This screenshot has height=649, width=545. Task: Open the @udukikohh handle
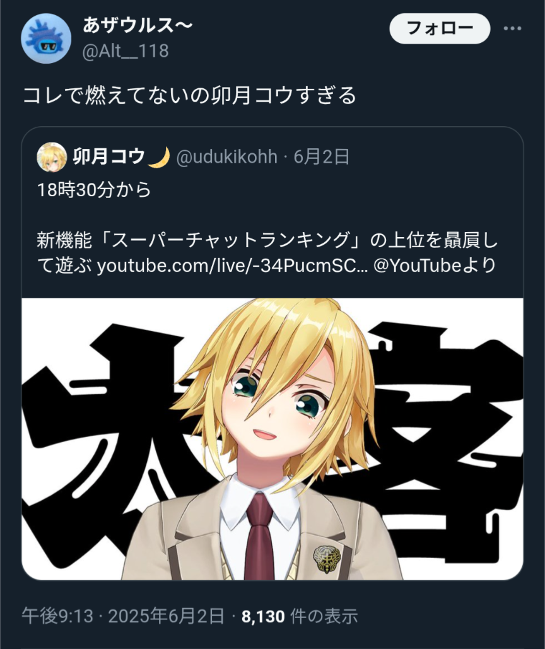pos(227,157)
